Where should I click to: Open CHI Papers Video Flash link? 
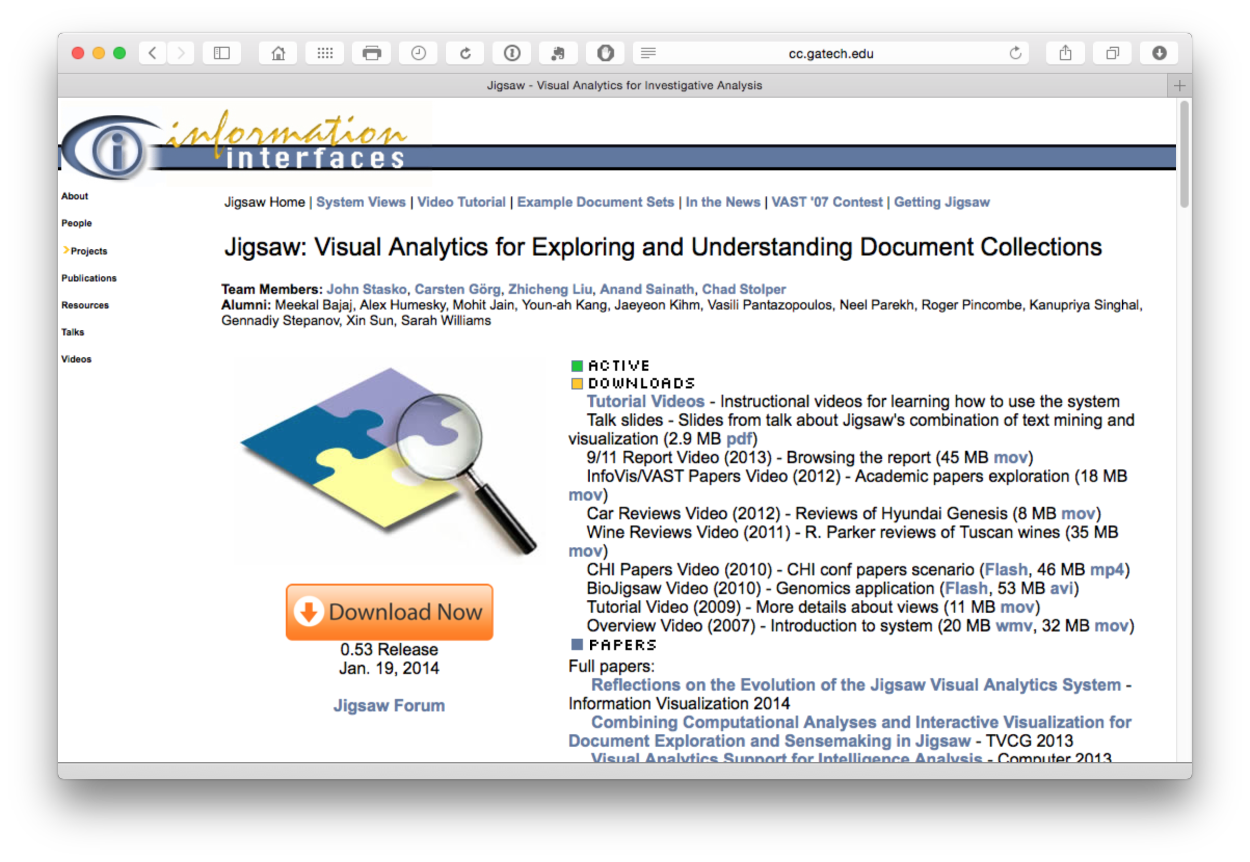pos(1005,569)
